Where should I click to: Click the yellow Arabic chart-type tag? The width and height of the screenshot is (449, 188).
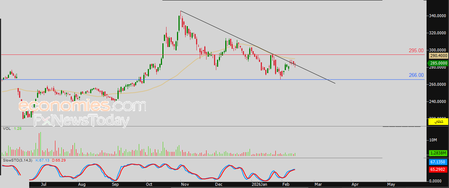437,122
